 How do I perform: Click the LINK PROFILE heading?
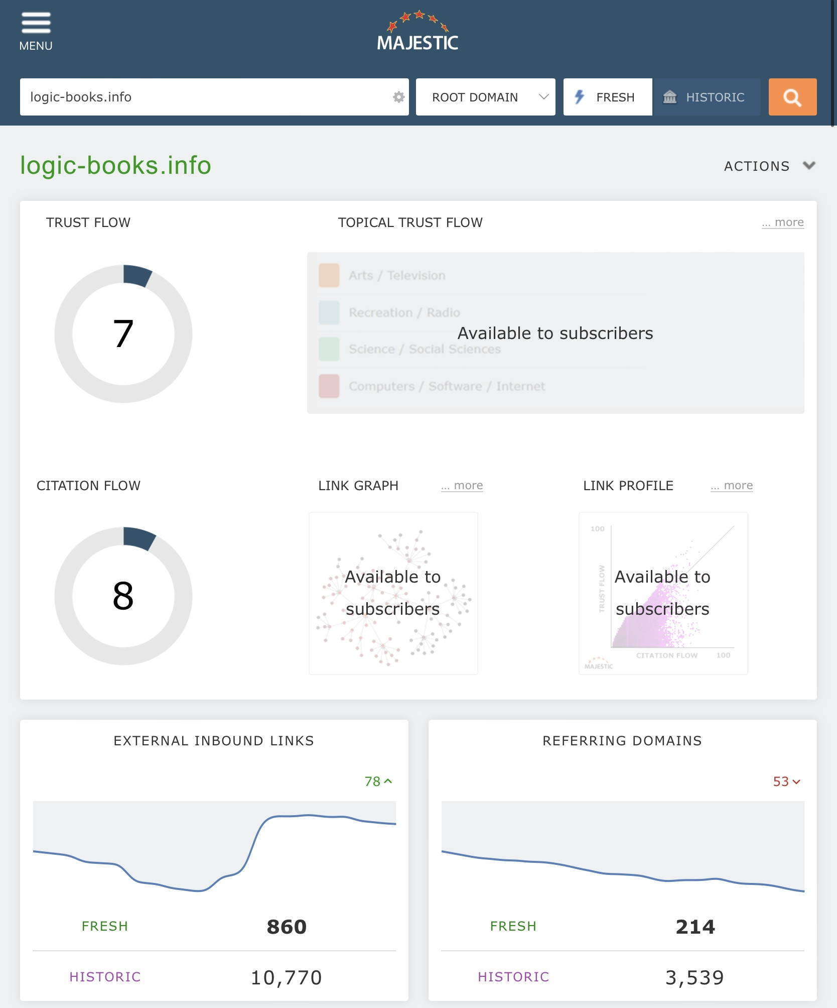628,486
